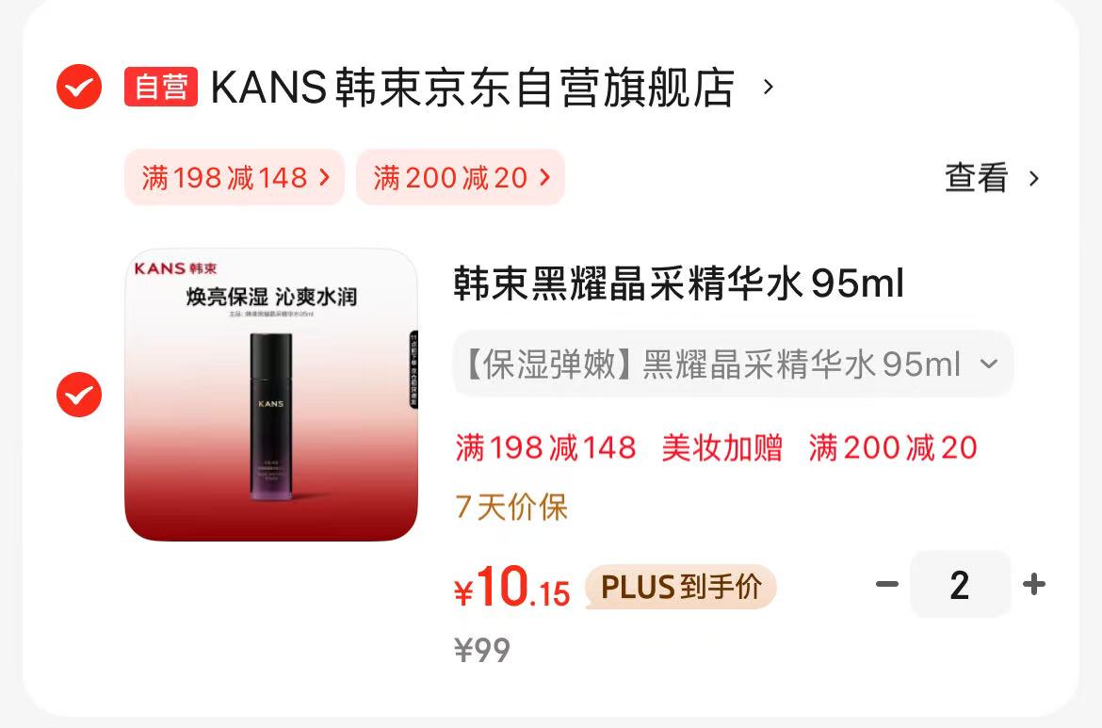Open KANS韩束京东自营旗舰店 store page
Image resolution: width=1102 pixels, height=728 pixels.
click(x=473, y=88)
